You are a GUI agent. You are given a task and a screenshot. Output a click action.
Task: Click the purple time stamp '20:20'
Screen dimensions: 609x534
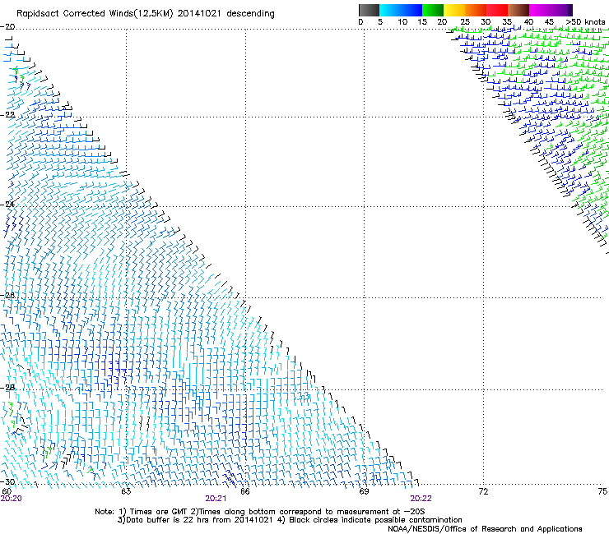(x=12, y=499)
